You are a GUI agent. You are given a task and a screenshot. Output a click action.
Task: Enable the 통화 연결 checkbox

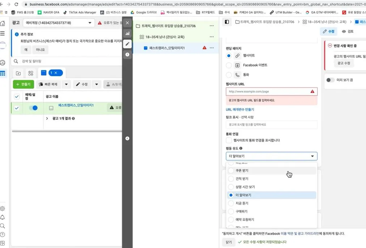pyautogui.click(x=229, y=140)
